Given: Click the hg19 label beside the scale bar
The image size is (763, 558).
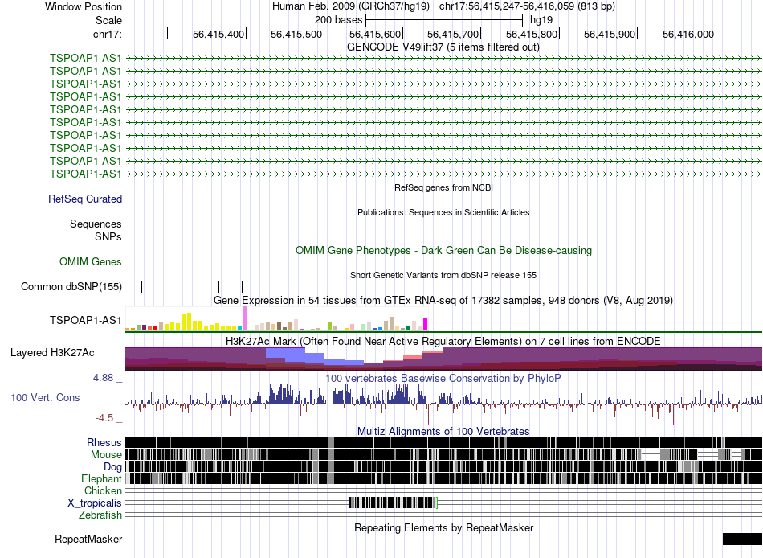Looking at the screenshot, I should (541, 20).
